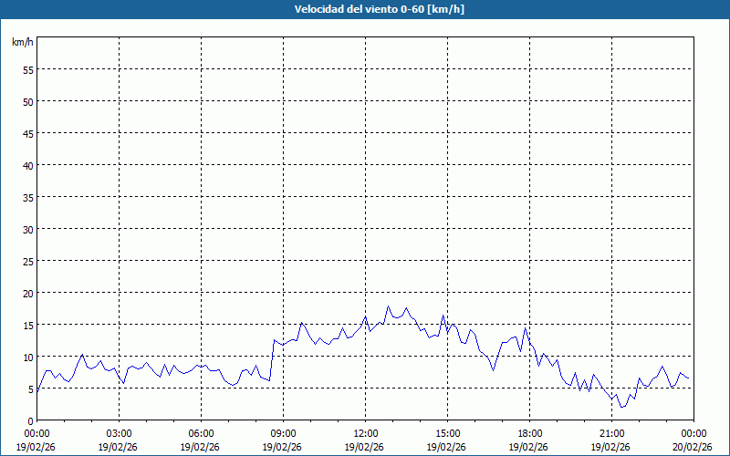The width and height of the screenshot is (730, 456).
Task: Click the km/h unit label on the y-axis
Action: (23, 43)
